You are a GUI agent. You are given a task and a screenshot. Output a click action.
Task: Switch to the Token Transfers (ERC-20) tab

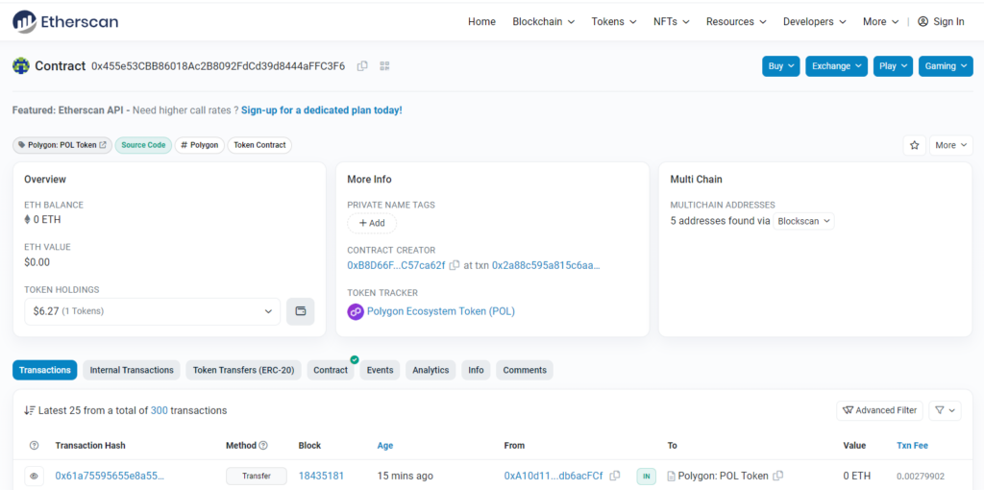pyautogui.click(x=245, y=370)
